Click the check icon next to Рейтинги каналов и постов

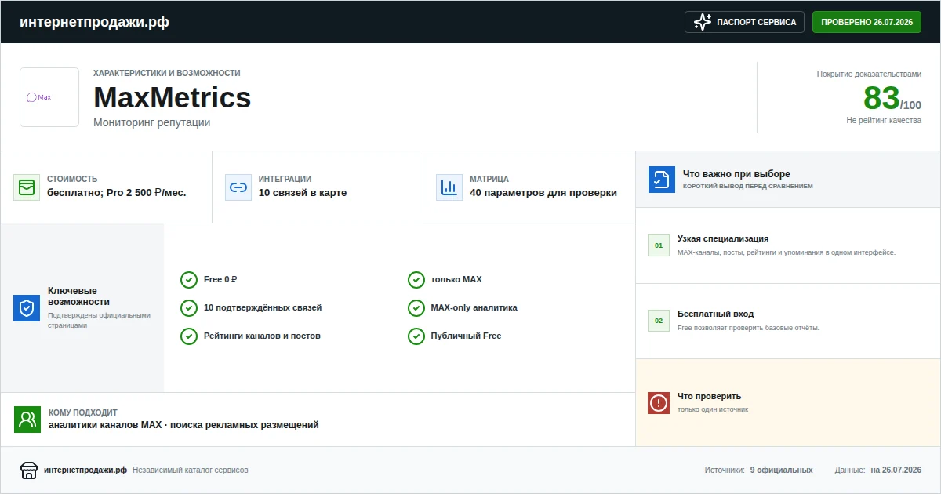click(x=189, y=336)
